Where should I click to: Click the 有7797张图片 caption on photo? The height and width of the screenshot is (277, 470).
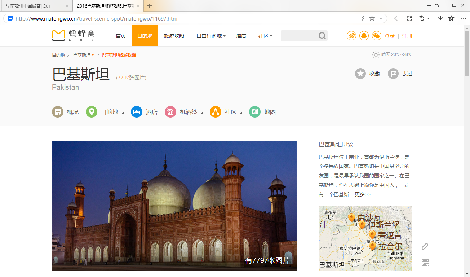point(267,260)
